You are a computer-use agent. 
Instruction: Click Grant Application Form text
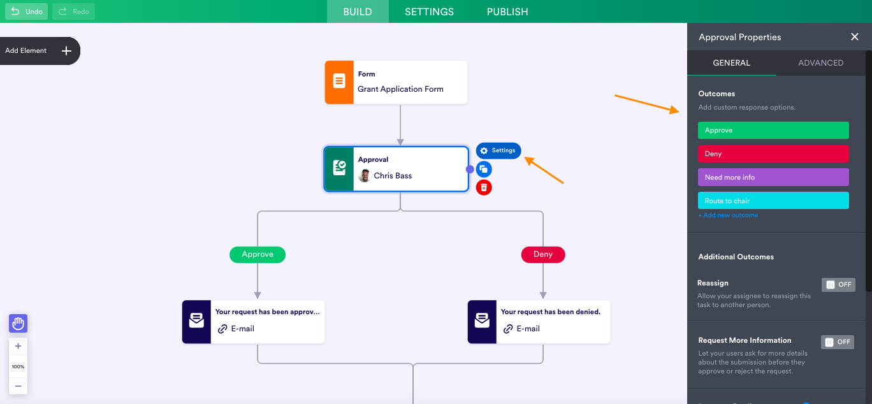pos(400,89)
